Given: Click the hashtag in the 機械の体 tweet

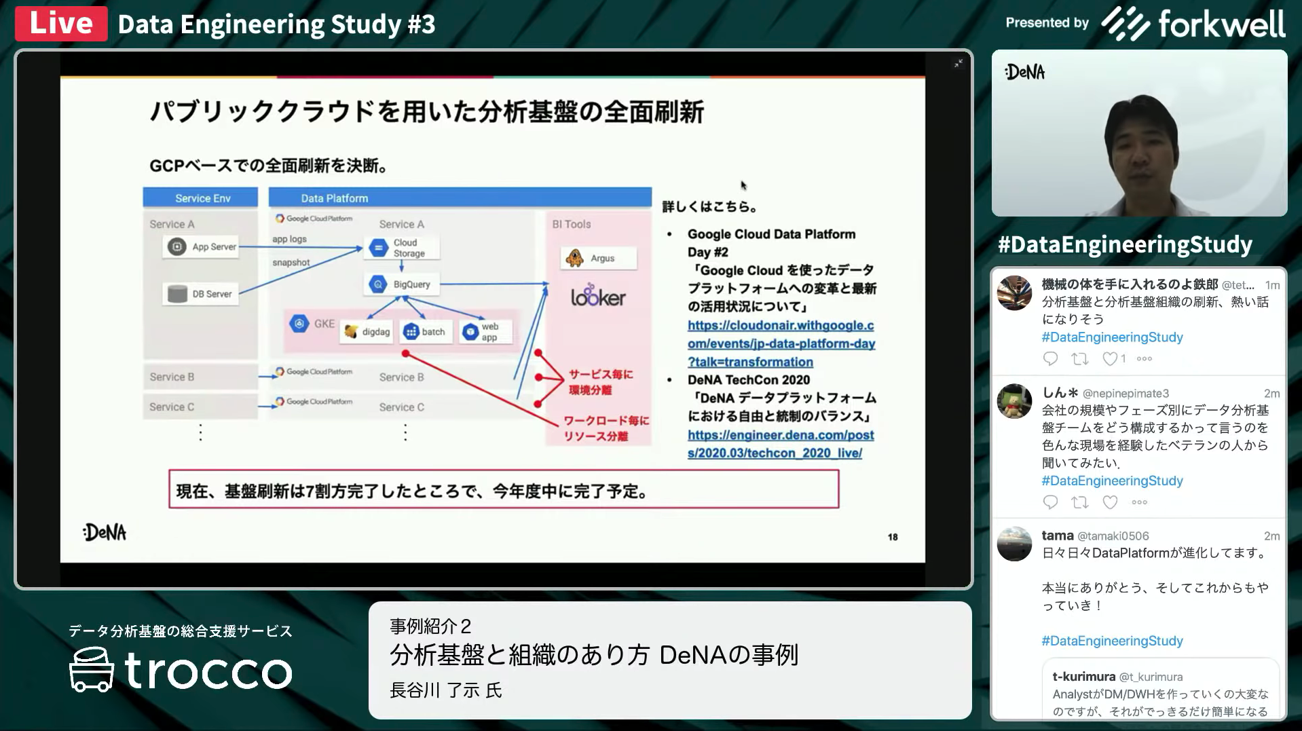Looking at the screenshot, I should tap(1112, 337).
